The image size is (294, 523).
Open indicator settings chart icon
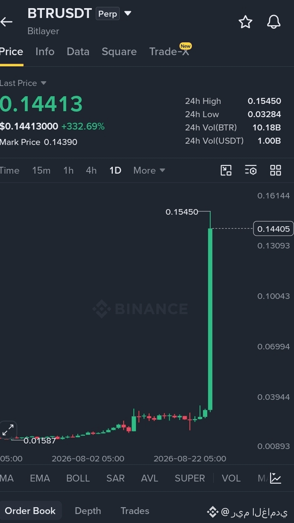(x=276, y=478)
